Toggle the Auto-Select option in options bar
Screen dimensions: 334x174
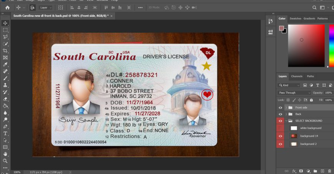click(x=32, y=8)
